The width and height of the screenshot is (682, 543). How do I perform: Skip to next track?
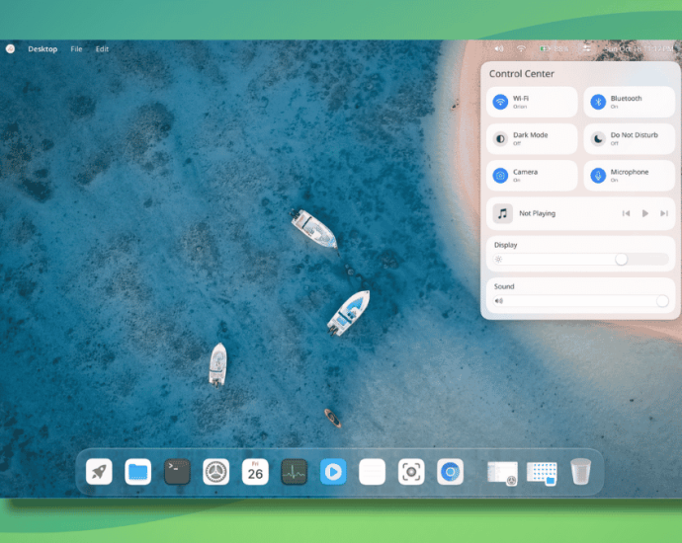click(x=664, y=213)
